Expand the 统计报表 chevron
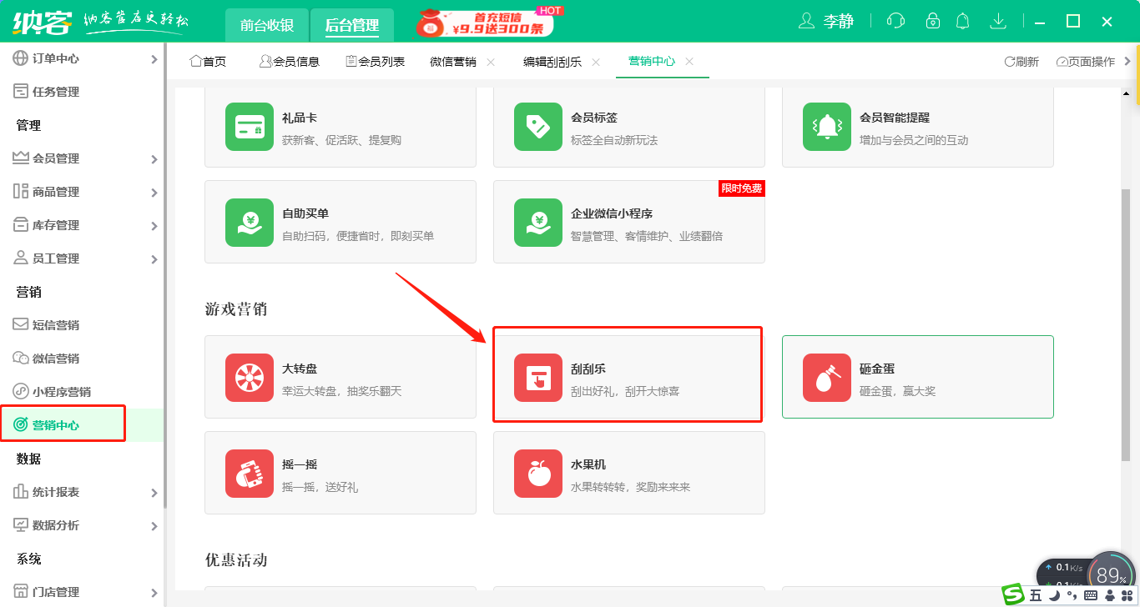This screenshot has height=607, width=1140. click(154, 493)
